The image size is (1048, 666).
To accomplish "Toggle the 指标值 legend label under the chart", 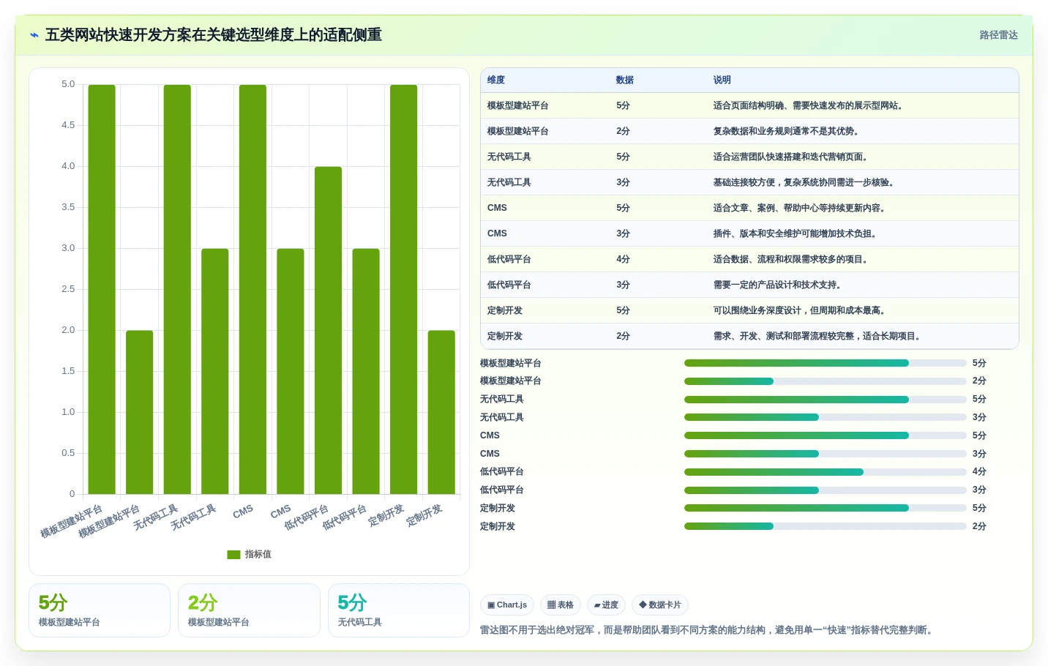I will 258,555.
